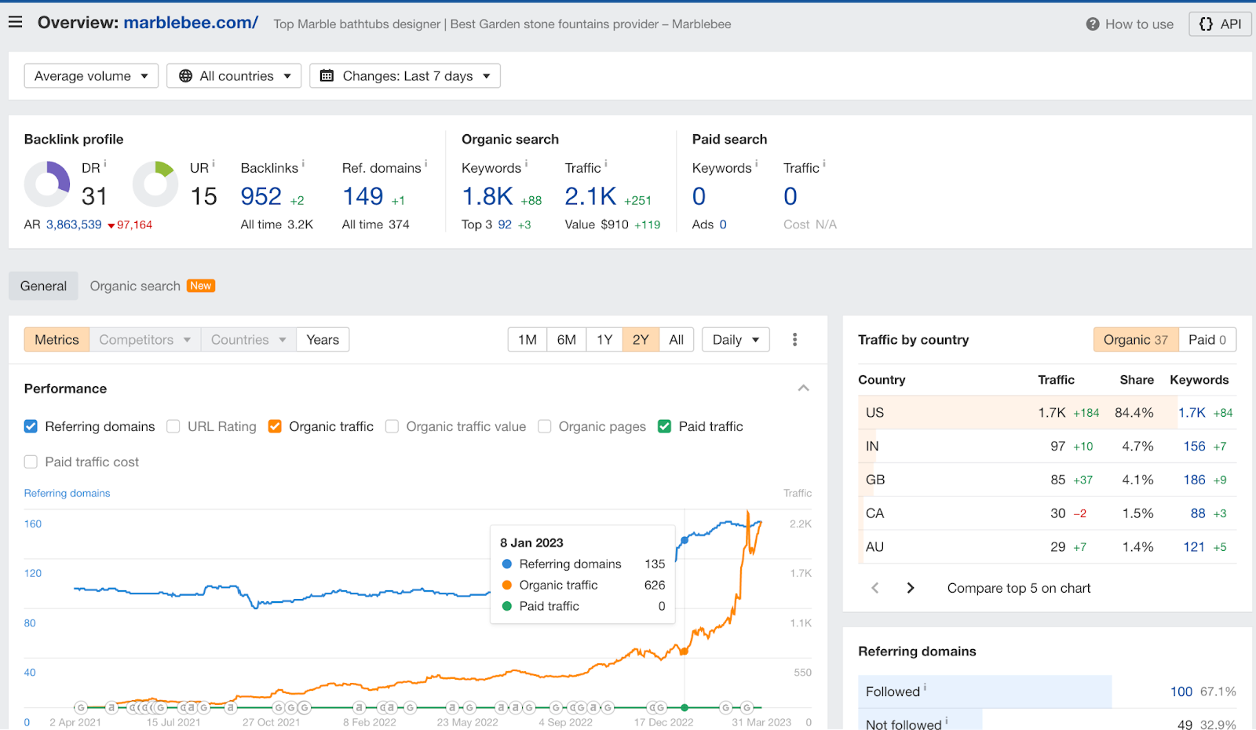Open the Average volume dropdown
This screenshot has height=730, width=1256.
[91, 76]
